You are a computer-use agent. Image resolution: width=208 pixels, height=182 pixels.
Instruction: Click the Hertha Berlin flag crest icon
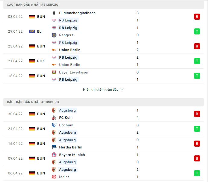point(54,147)
